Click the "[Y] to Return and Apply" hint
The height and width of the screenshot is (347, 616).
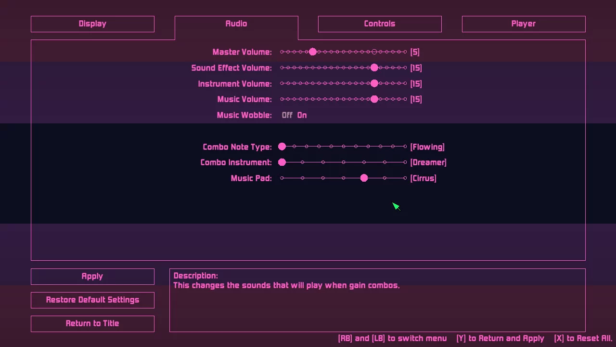pos(500,339)
